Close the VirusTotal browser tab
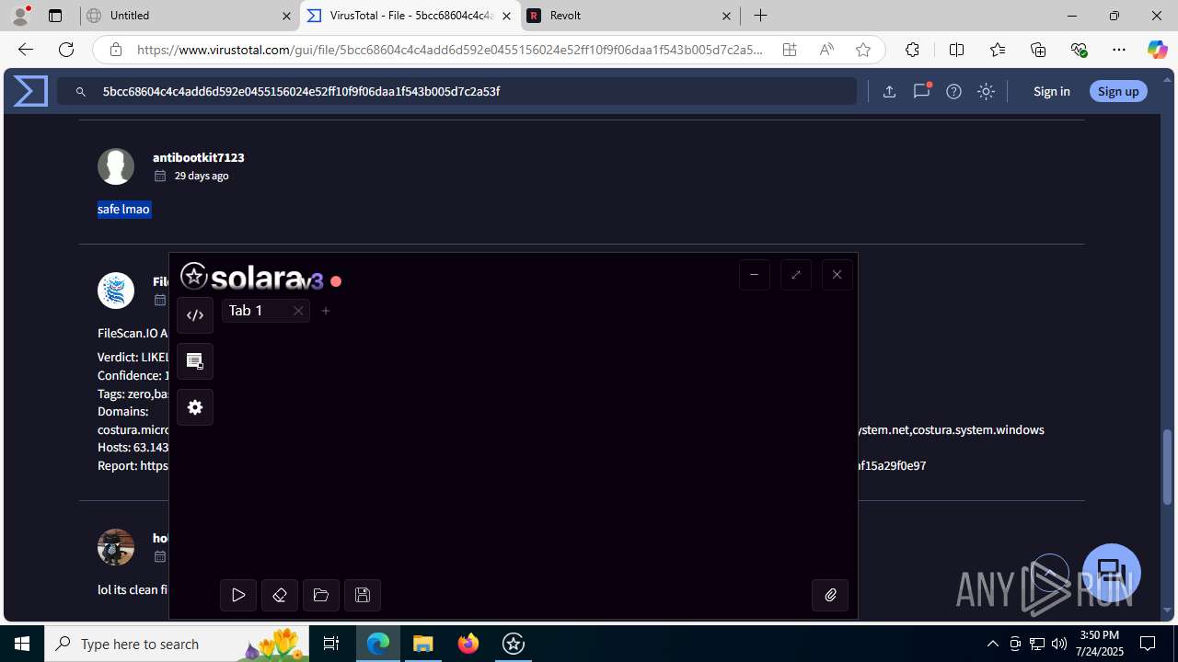This screenshot has height=662, width=1178. click(x=506, y=16)
